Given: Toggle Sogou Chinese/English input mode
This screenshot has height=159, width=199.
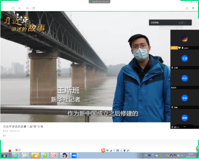Looking at the screenshot, I should (x=107, y=150).
